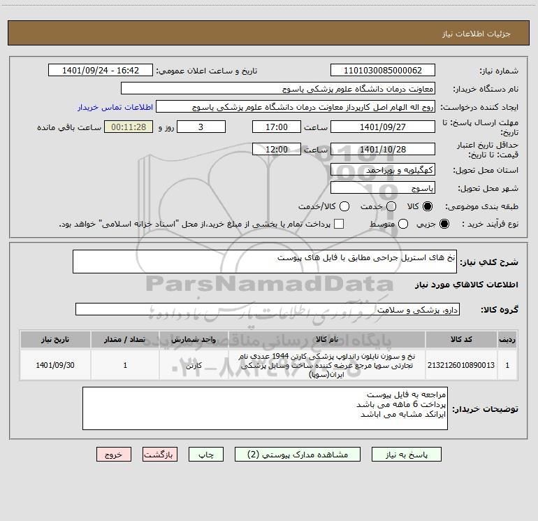Click the delivery province field کهگیلویه و بویراحمد
The width and height of the screenshot is (538, 521).
point(383,170)
